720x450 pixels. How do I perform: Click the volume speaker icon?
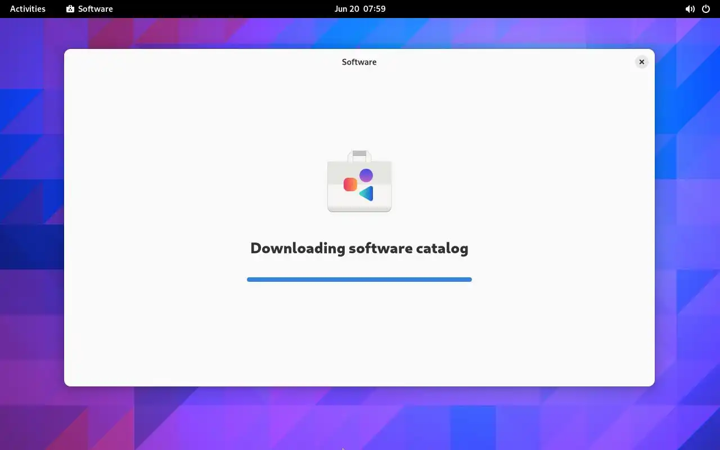pyautogui.click(x=690, y=9)
